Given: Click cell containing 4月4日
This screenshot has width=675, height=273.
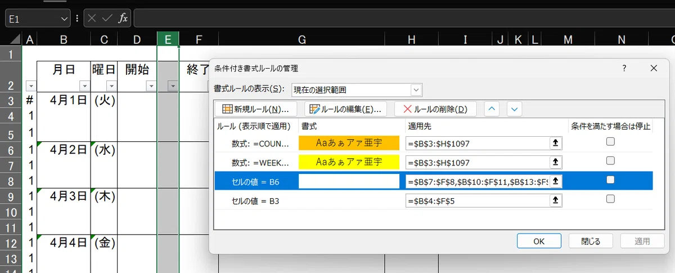Looking at the screenshot, I should click(x=64, y=243).
